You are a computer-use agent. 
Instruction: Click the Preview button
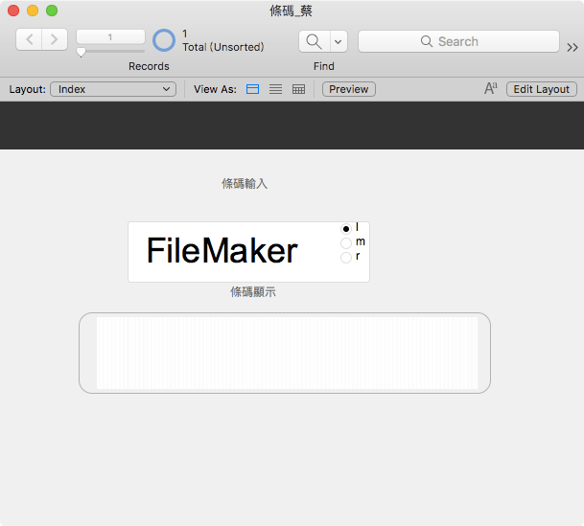coord(349,89)
